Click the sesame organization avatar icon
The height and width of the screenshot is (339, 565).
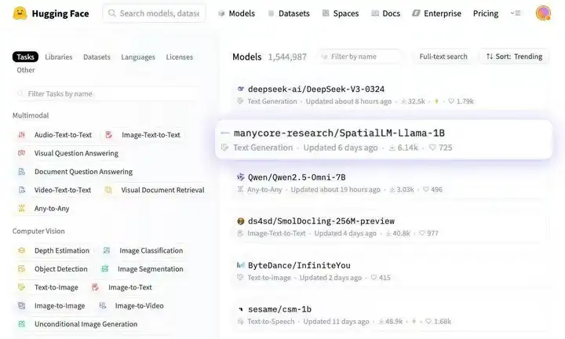pyautogui.click(x=241, y=309)
